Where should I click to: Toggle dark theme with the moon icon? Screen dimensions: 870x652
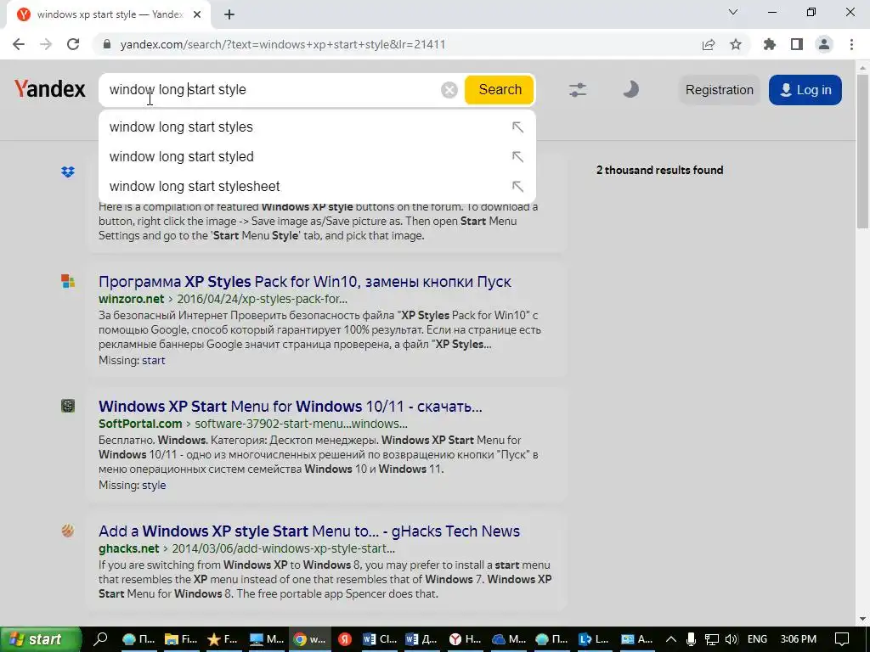(x=630, y=89)
